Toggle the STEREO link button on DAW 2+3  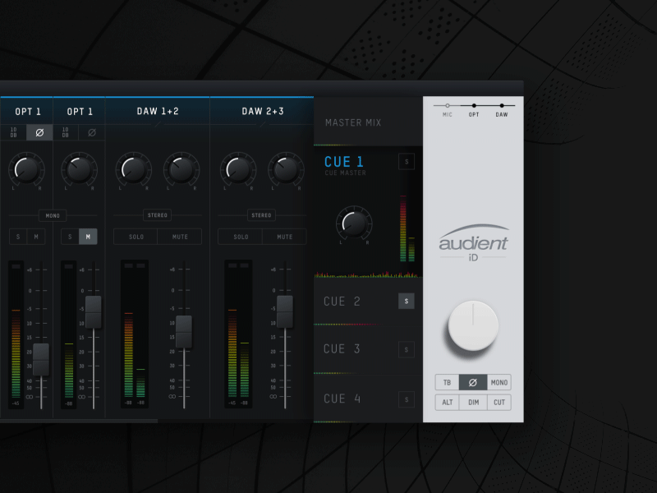(261, 215)
